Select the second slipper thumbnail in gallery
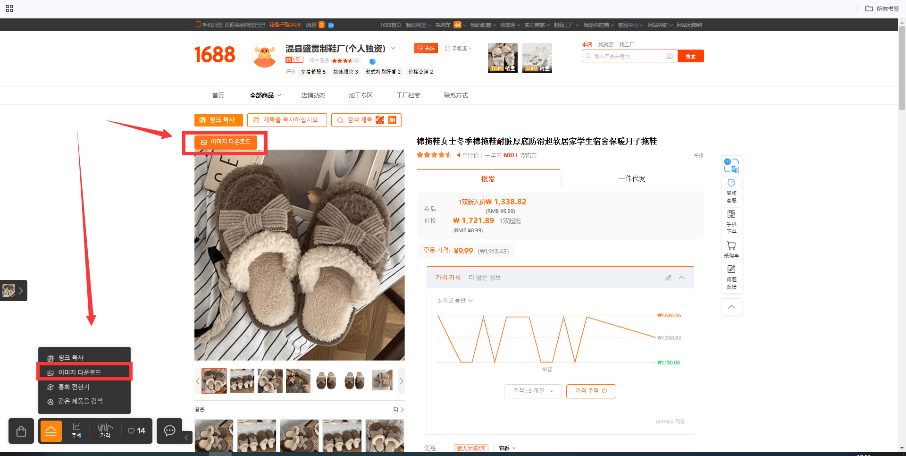Viewport: 906px width, 456px height. 242,381
